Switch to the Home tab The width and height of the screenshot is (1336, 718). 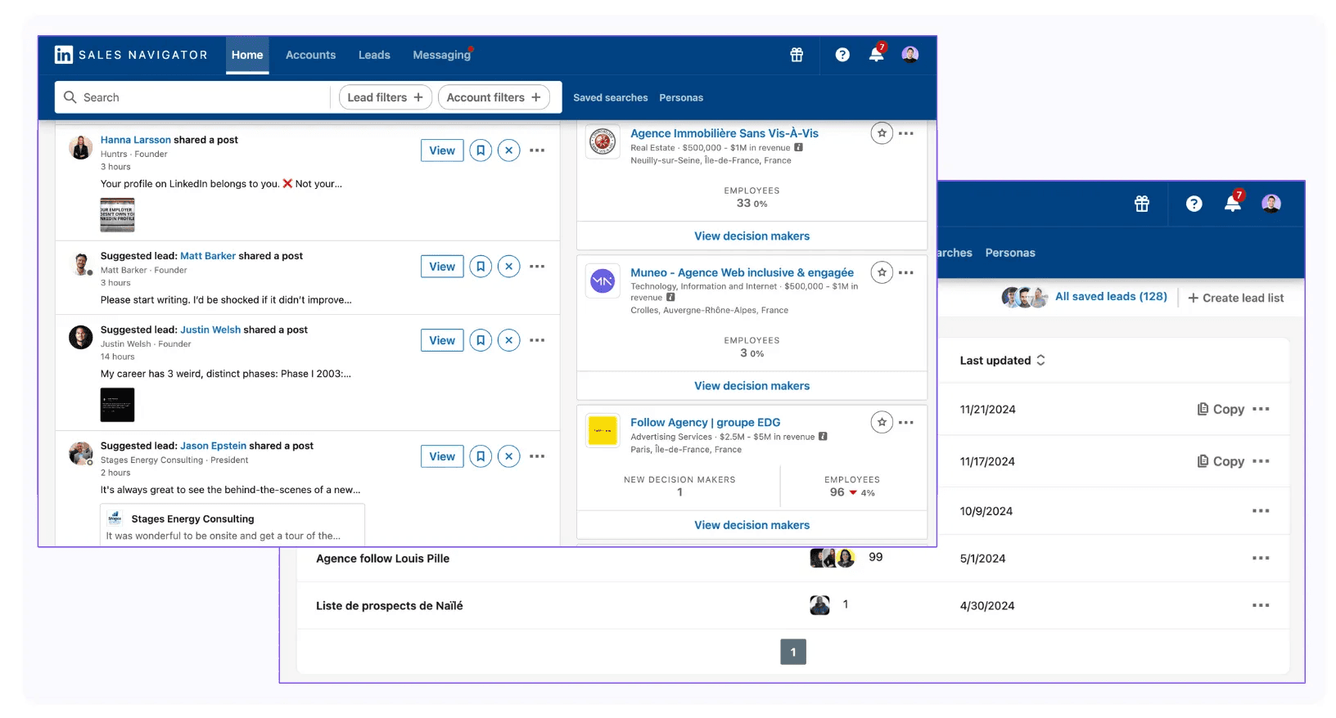point(247,55)
